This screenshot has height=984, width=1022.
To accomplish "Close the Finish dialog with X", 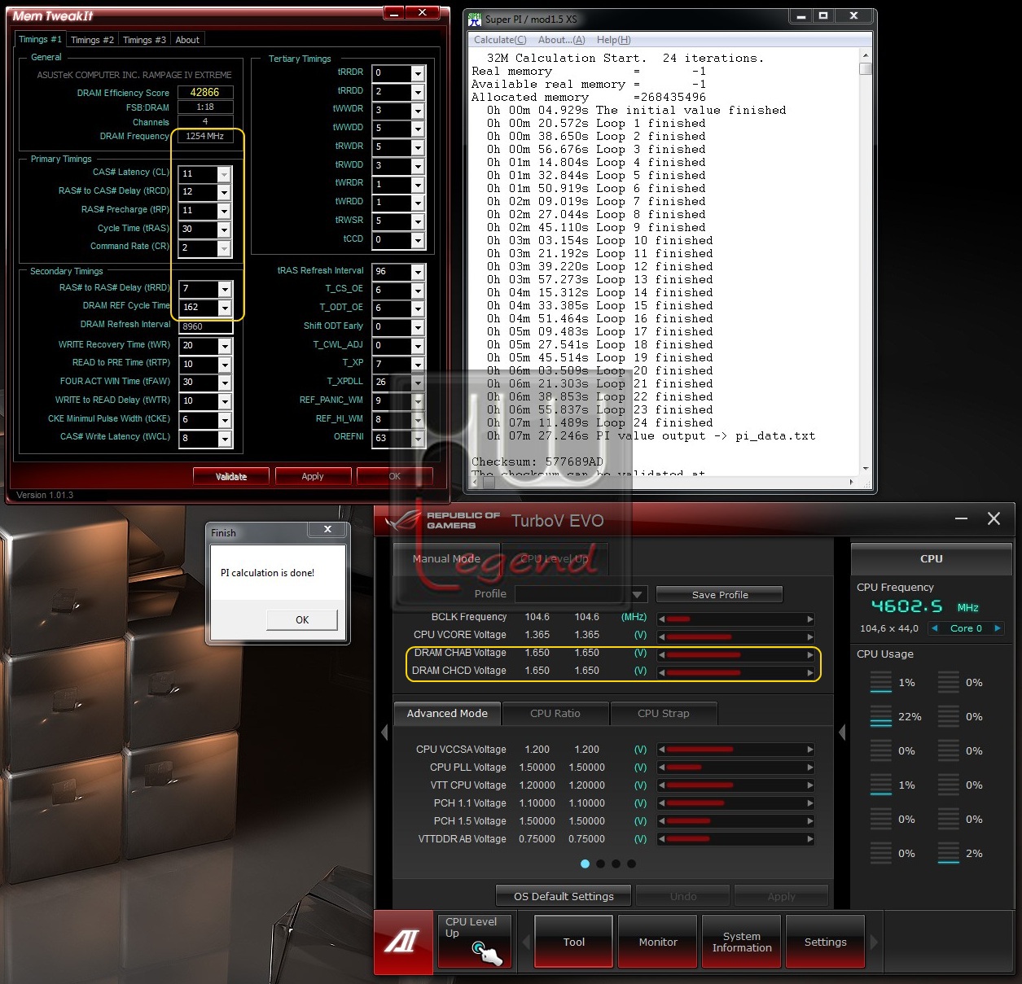I will [327, 530].
